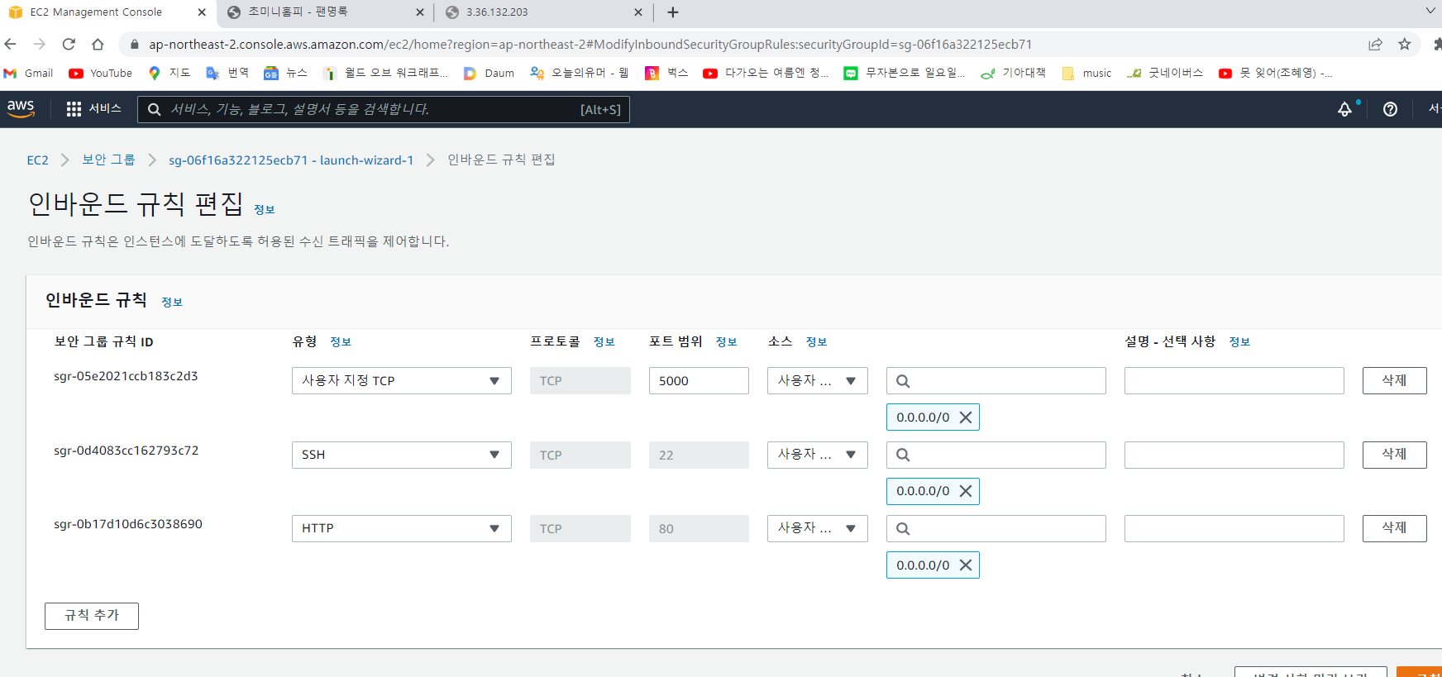This screenshot has height=677, width=1442.
Task: Go to EC2 breadcrumb link
Action: 38,160
